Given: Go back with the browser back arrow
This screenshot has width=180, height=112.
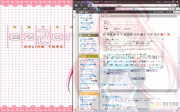Looking at the screenshot, I should click(76, 5).
